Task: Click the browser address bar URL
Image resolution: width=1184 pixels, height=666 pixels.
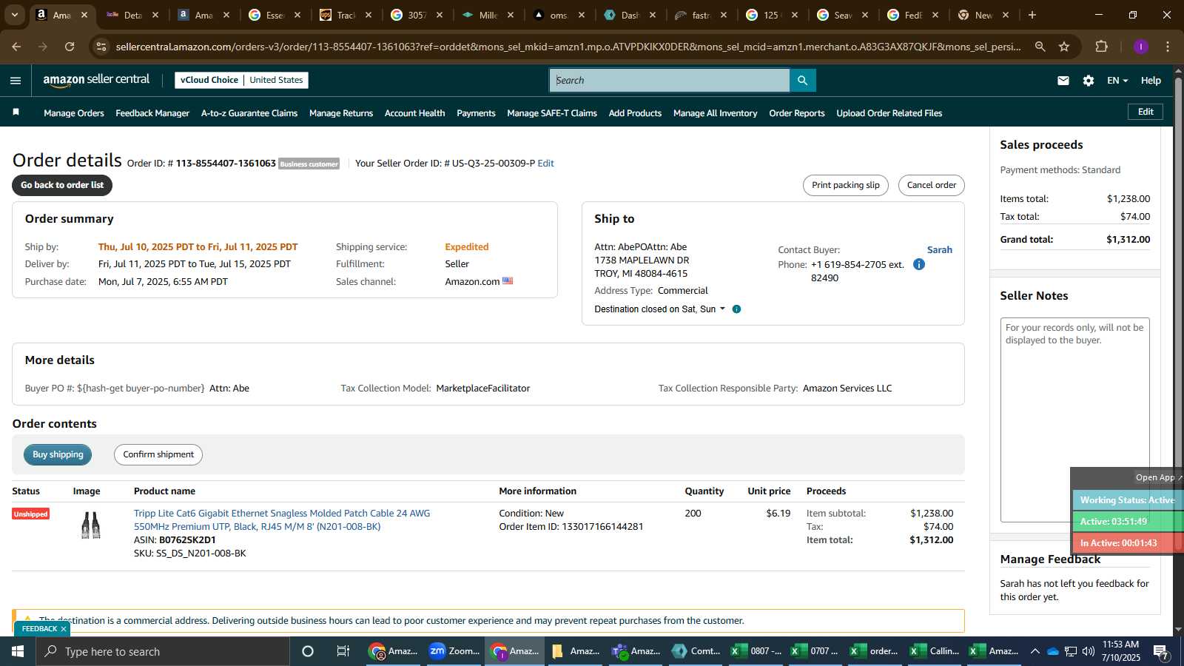Action: pyautogui.click(x=568, y=47)
